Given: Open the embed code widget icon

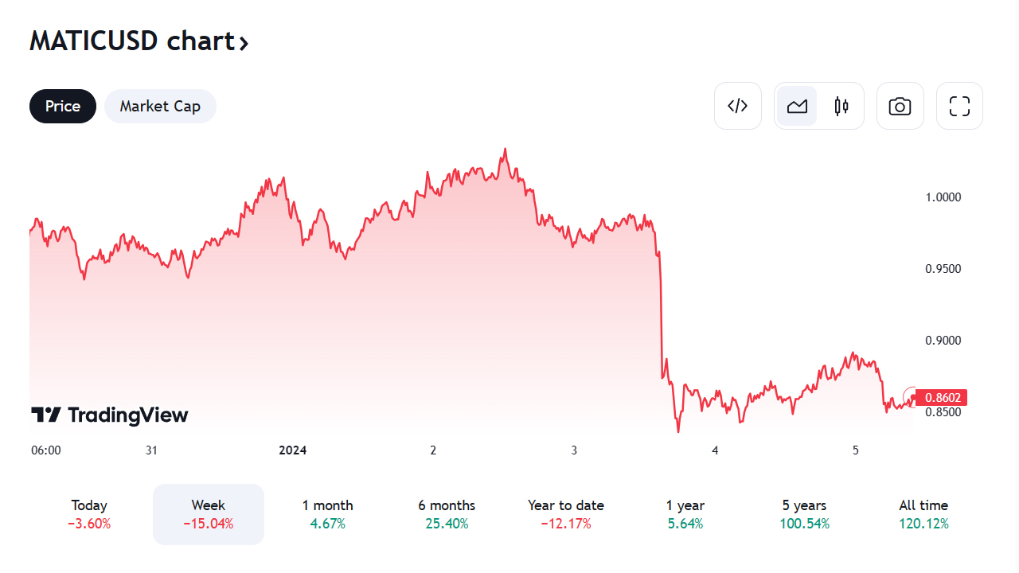Looking at the screenshot, I should 738,106.
